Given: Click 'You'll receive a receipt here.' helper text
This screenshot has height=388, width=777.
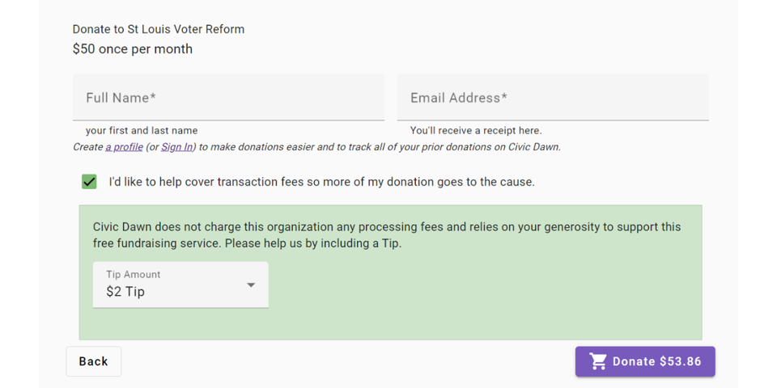Looking at the screenshot, I should tap(476, 131).
